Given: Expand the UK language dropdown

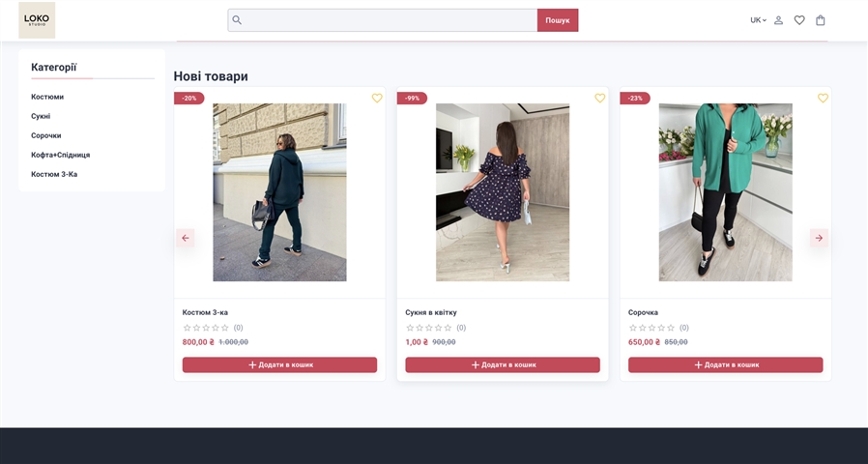Looking at the screenshot, I should click(x=758, y=20).
